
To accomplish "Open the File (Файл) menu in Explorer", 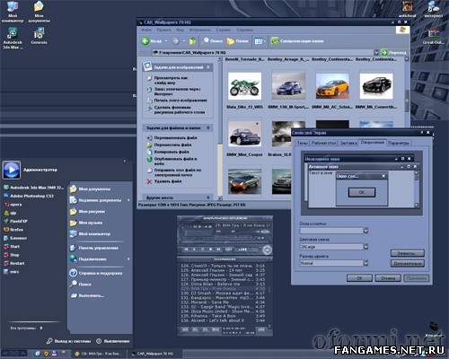I will 146,30.
